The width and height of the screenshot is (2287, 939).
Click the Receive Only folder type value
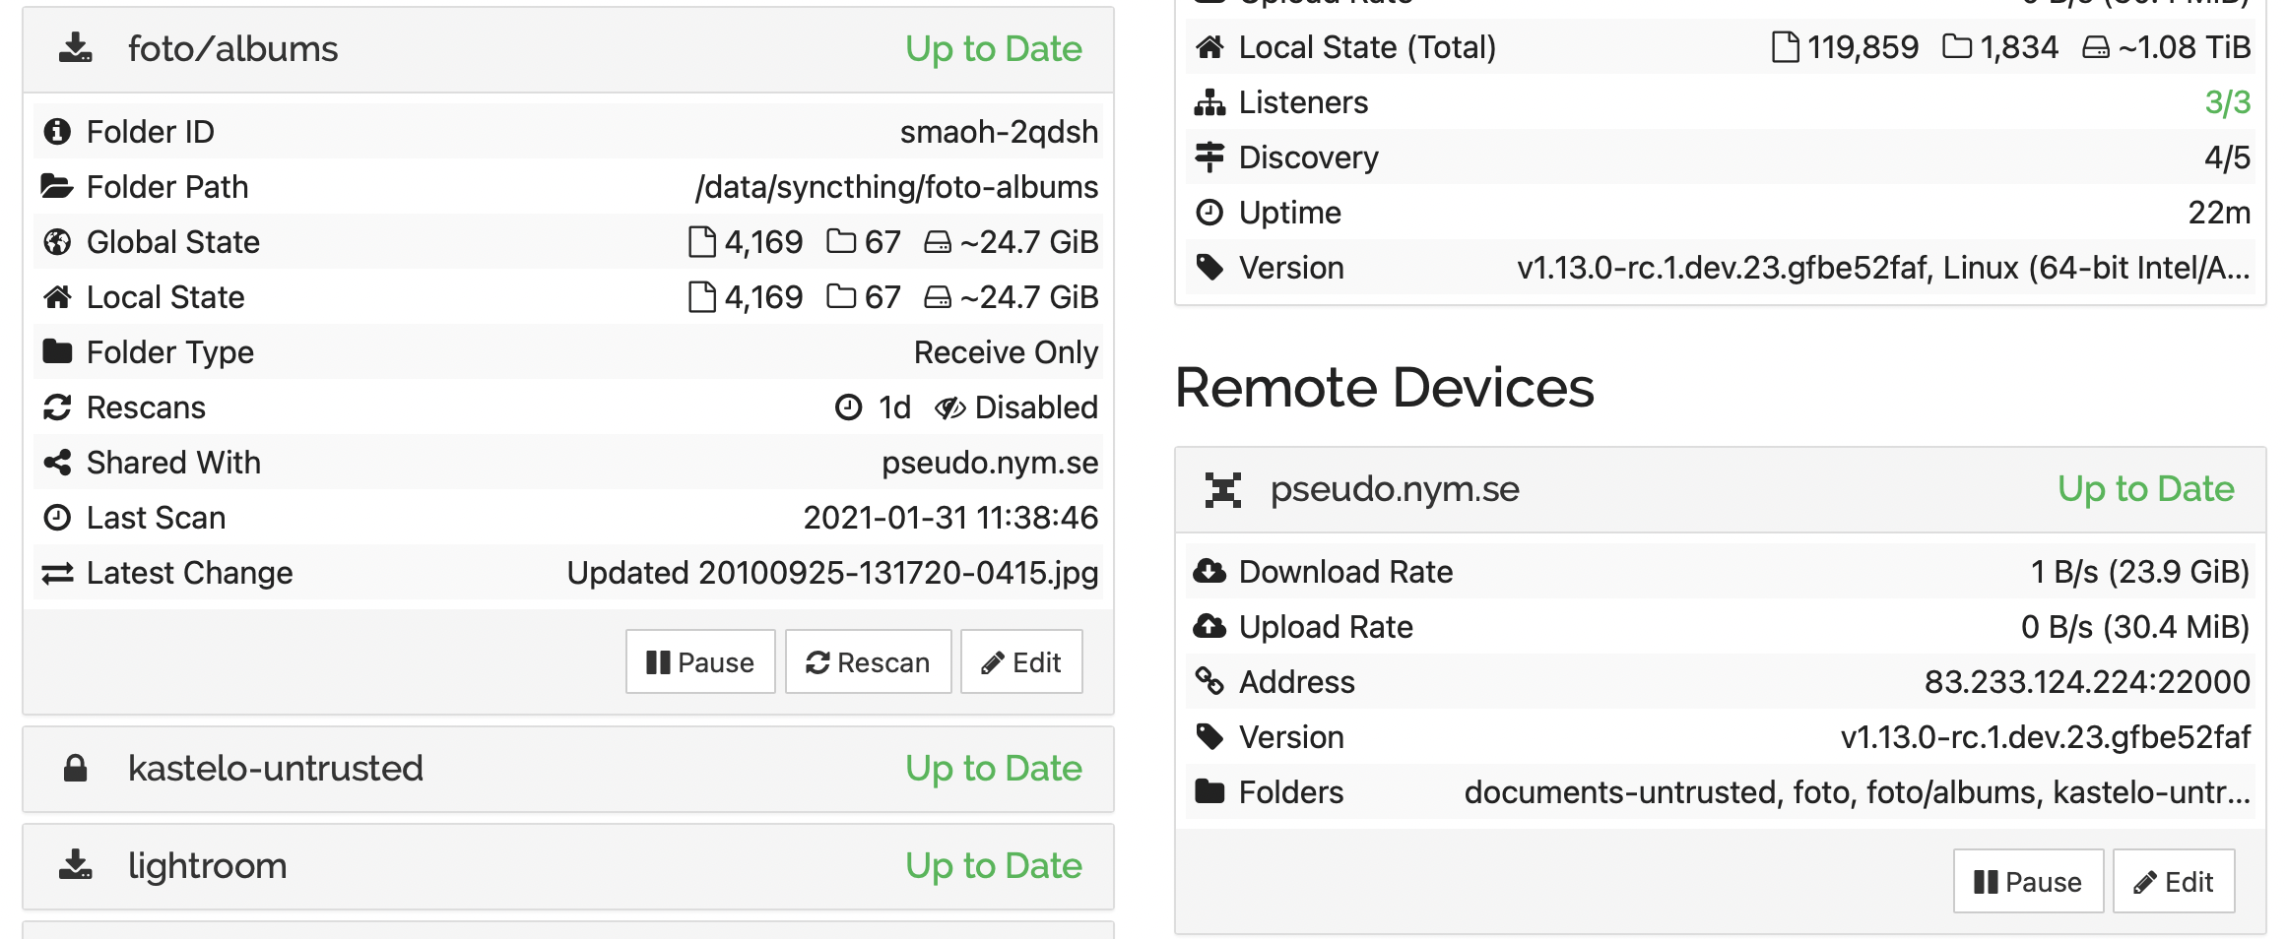(x=1006, y=352)
